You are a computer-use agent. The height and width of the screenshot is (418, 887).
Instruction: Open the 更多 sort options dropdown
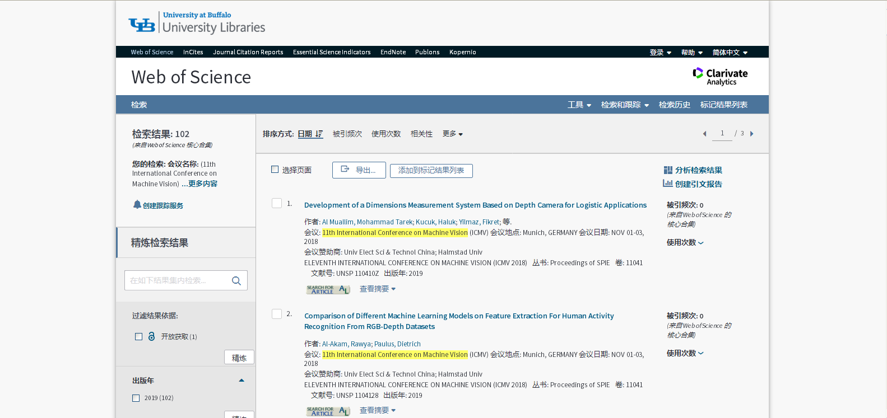click(x=452, y=134)
